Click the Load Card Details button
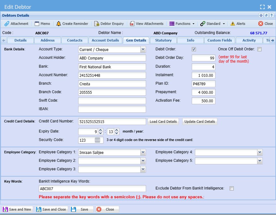This screenshot has height=215, width=276. point(163,122)
